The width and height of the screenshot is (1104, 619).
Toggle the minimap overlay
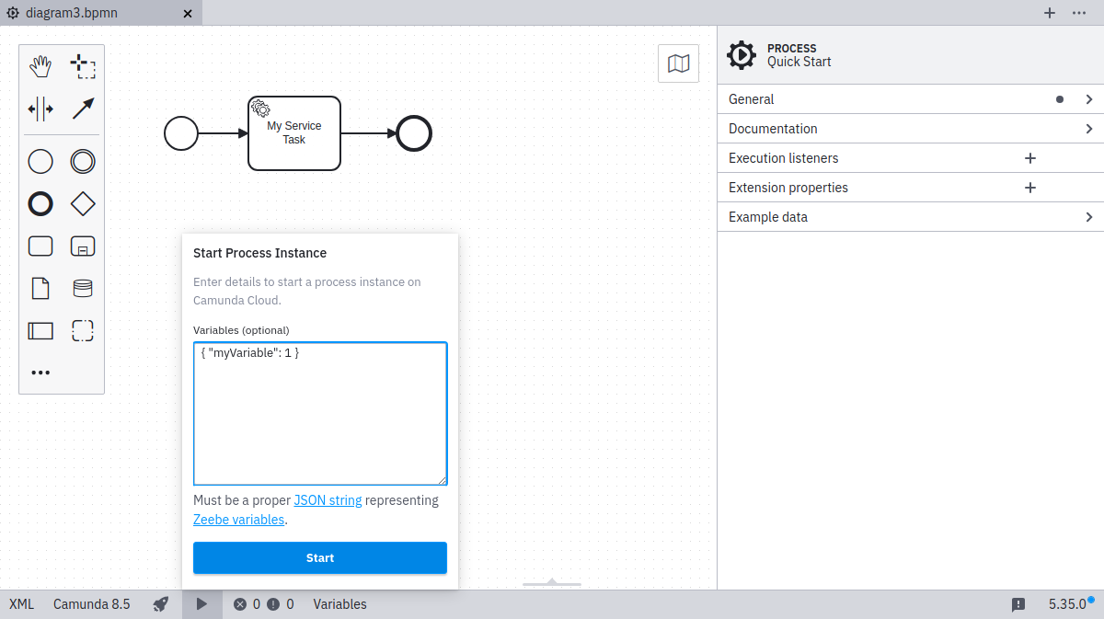(678, 63)
